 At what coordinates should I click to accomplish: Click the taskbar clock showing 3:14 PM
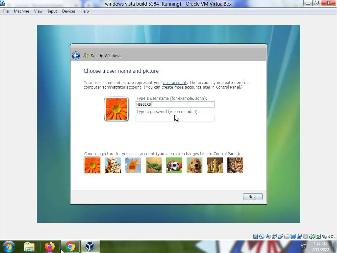321,247
